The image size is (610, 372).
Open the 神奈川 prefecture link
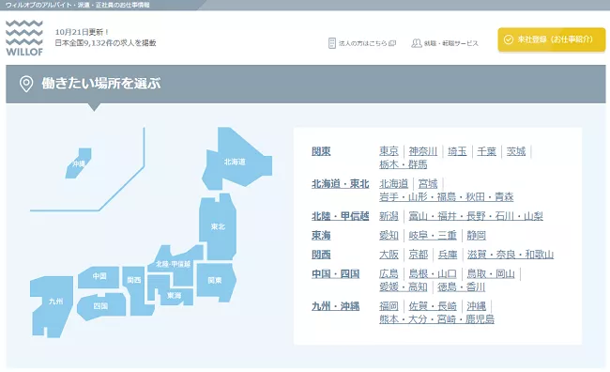pos(423,151)
